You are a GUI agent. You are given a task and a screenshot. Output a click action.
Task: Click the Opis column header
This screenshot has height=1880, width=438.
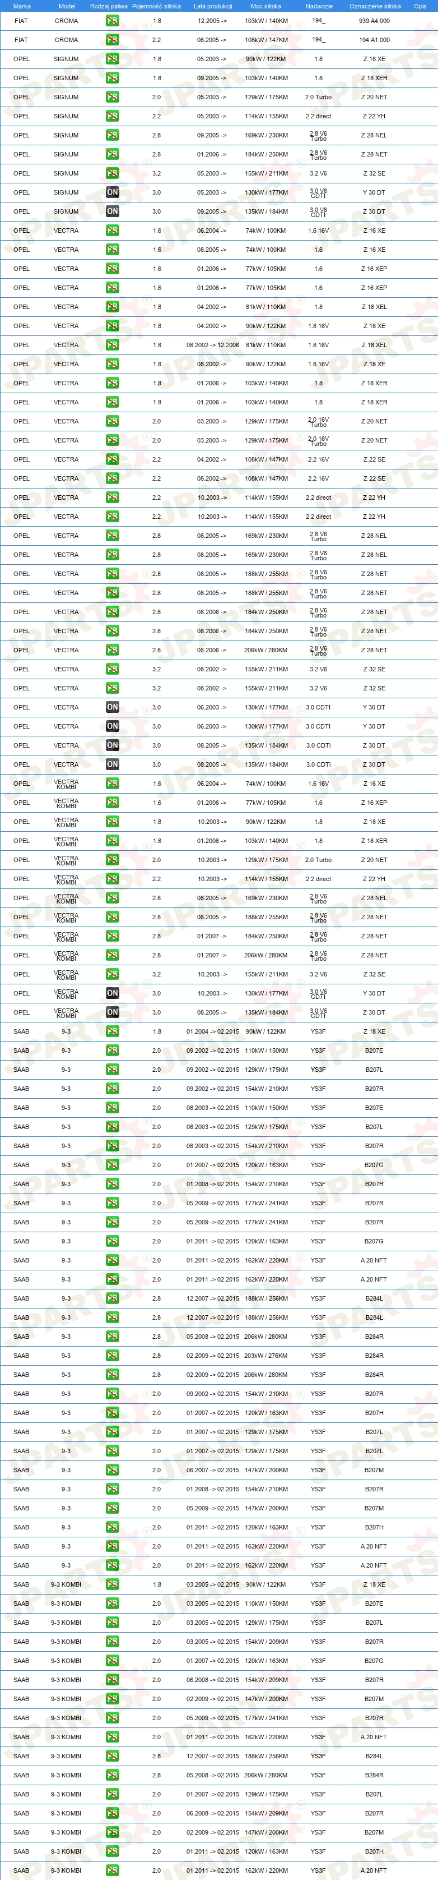[x=420, y=6]
